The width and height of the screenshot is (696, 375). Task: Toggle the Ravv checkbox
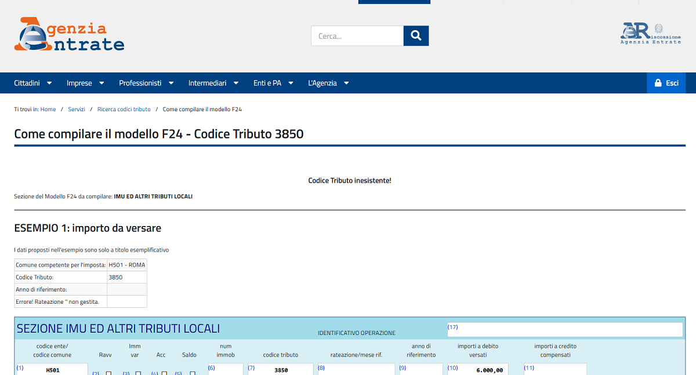[x=108, y=373]
